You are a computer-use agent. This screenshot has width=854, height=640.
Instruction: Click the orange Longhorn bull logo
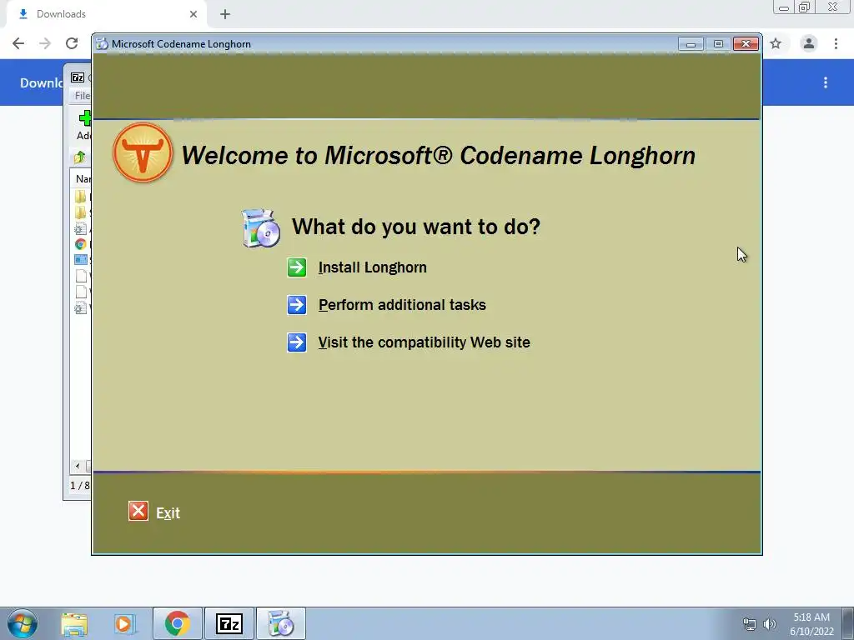coord(143,152)
